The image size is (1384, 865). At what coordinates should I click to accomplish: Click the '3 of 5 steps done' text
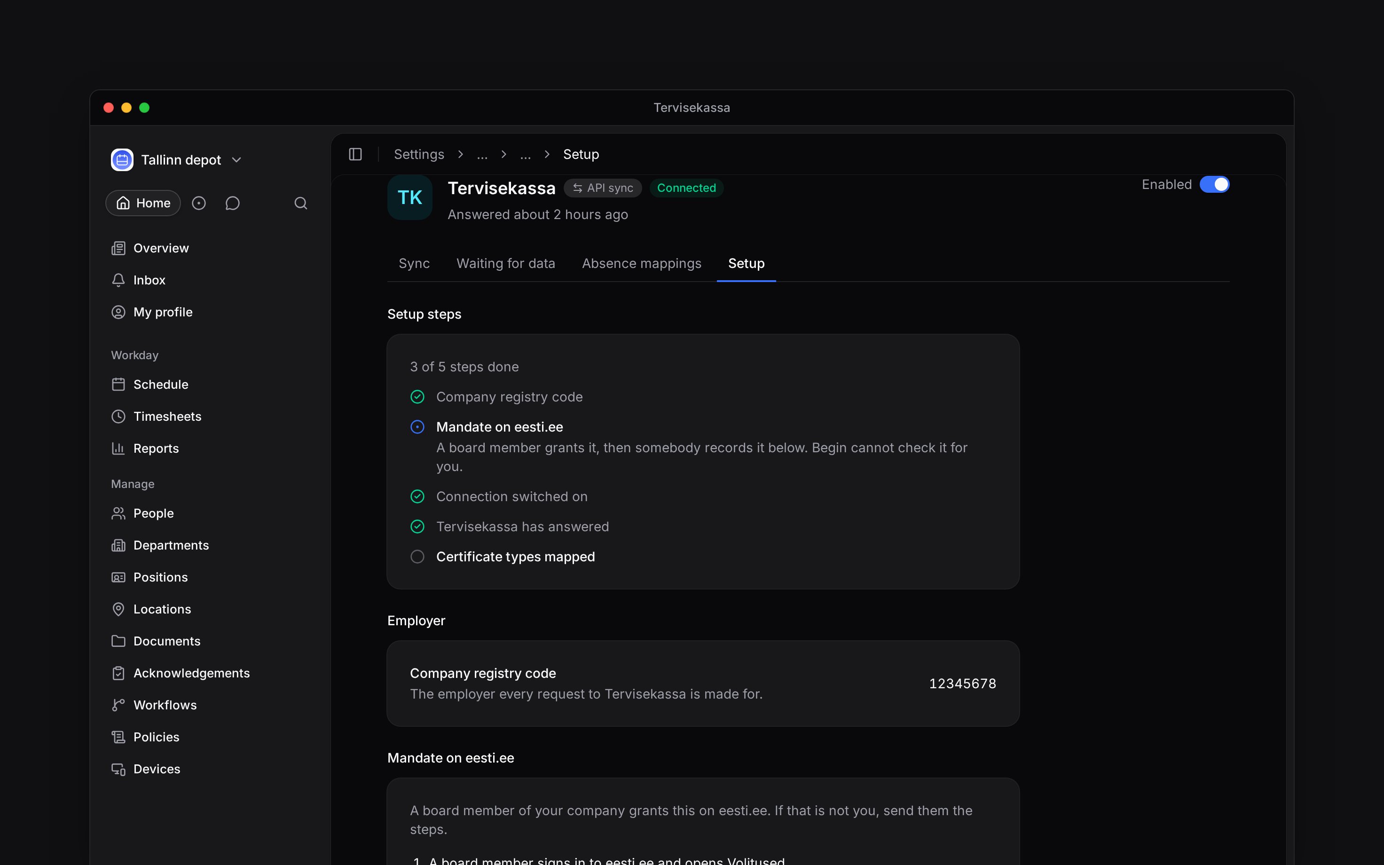tap(464, 367)
